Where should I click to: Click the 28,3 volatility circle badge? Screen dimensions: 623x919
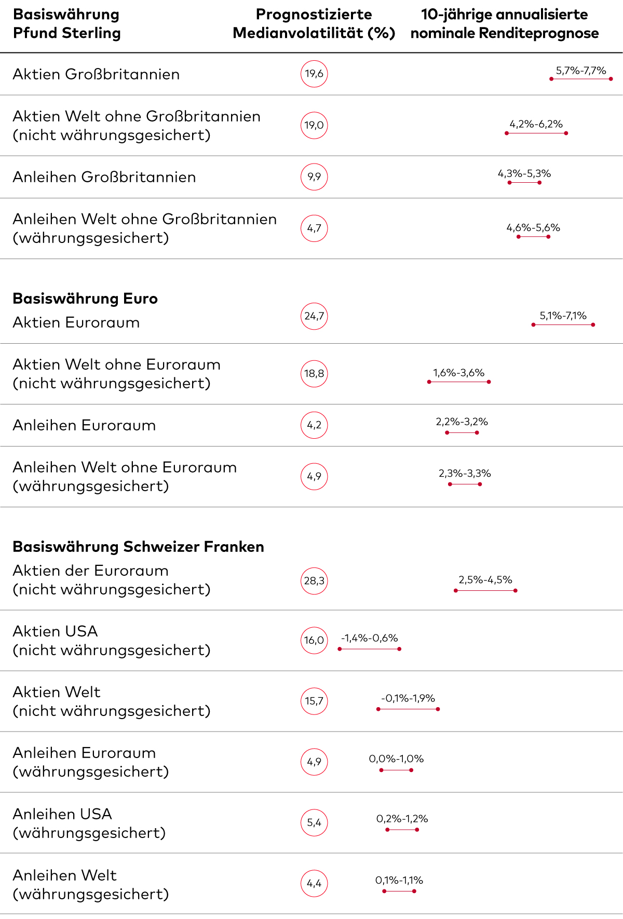314,580
